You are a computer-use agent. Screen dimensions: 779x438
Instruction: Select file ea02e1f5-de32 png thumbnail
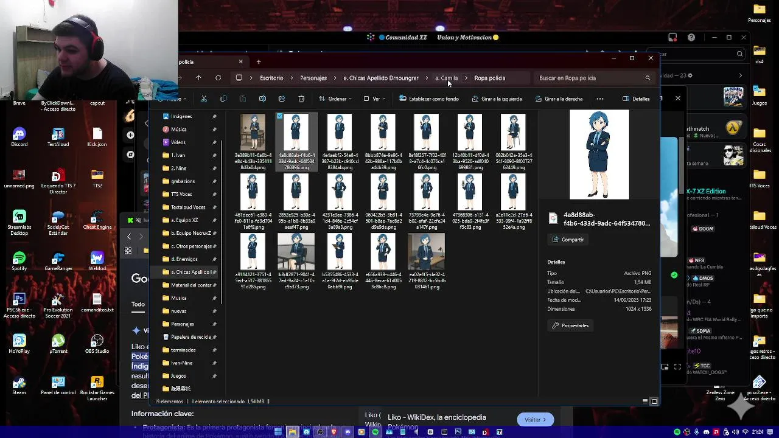tap(426, 251)
